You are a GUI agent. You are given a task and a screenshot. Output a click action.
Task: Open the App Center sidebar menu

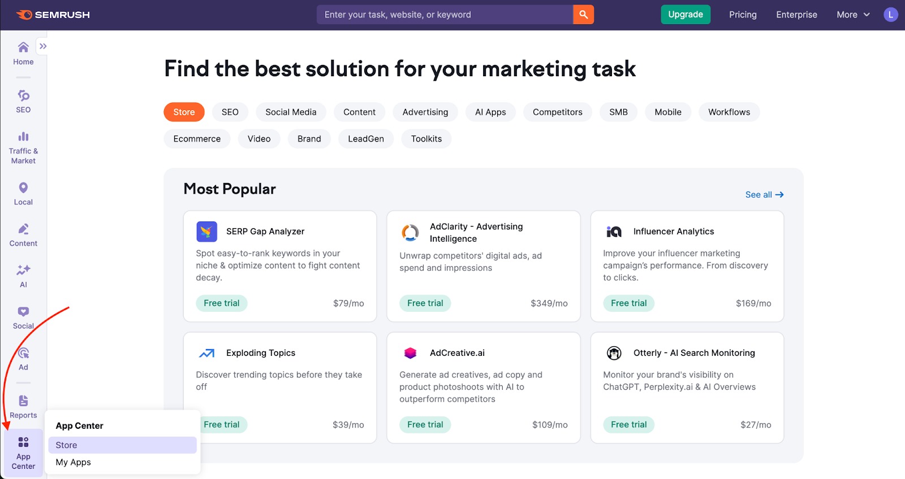(23, 453)
